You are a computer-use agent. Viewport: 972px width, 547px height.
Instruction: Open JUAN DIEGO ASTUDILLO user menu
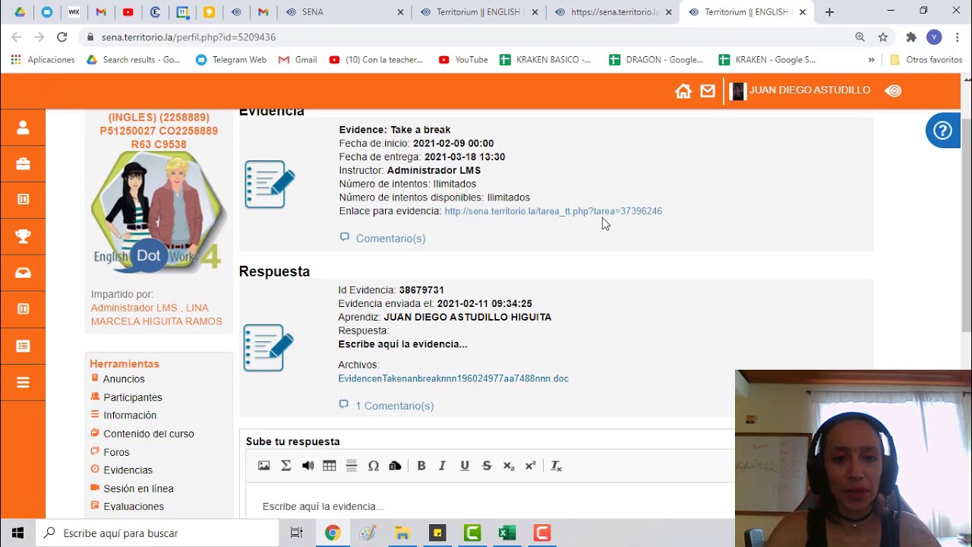tap(800, 90)
